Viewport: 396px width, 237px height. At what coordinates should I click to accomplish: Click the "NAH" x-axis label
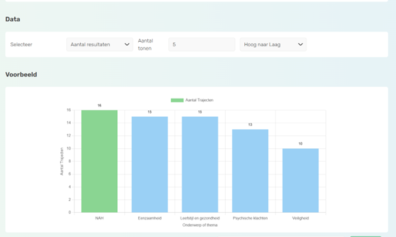[99, 218]
